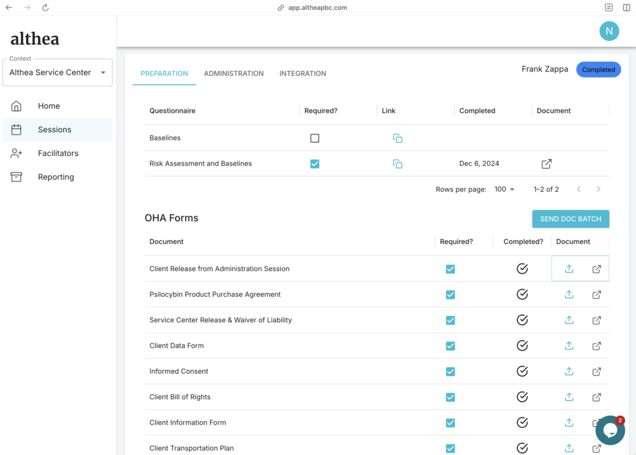This screenshot has width=636, height=455.
Task: Open browser site settings icon
Action: [609, 7]
